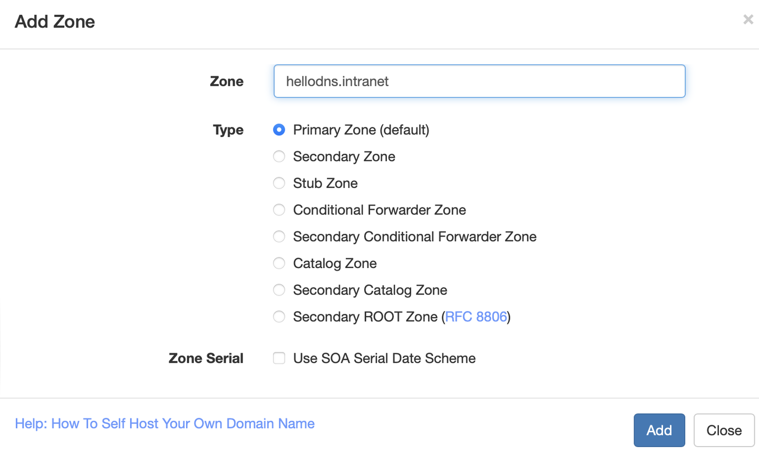Select the Stub Zone option
The image size is (759, 455).
[279, 183]
